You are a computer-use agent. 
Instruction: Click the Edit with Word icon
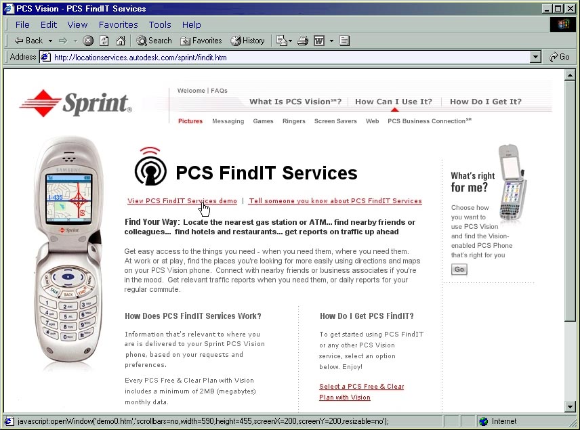(x=319, y=41)
